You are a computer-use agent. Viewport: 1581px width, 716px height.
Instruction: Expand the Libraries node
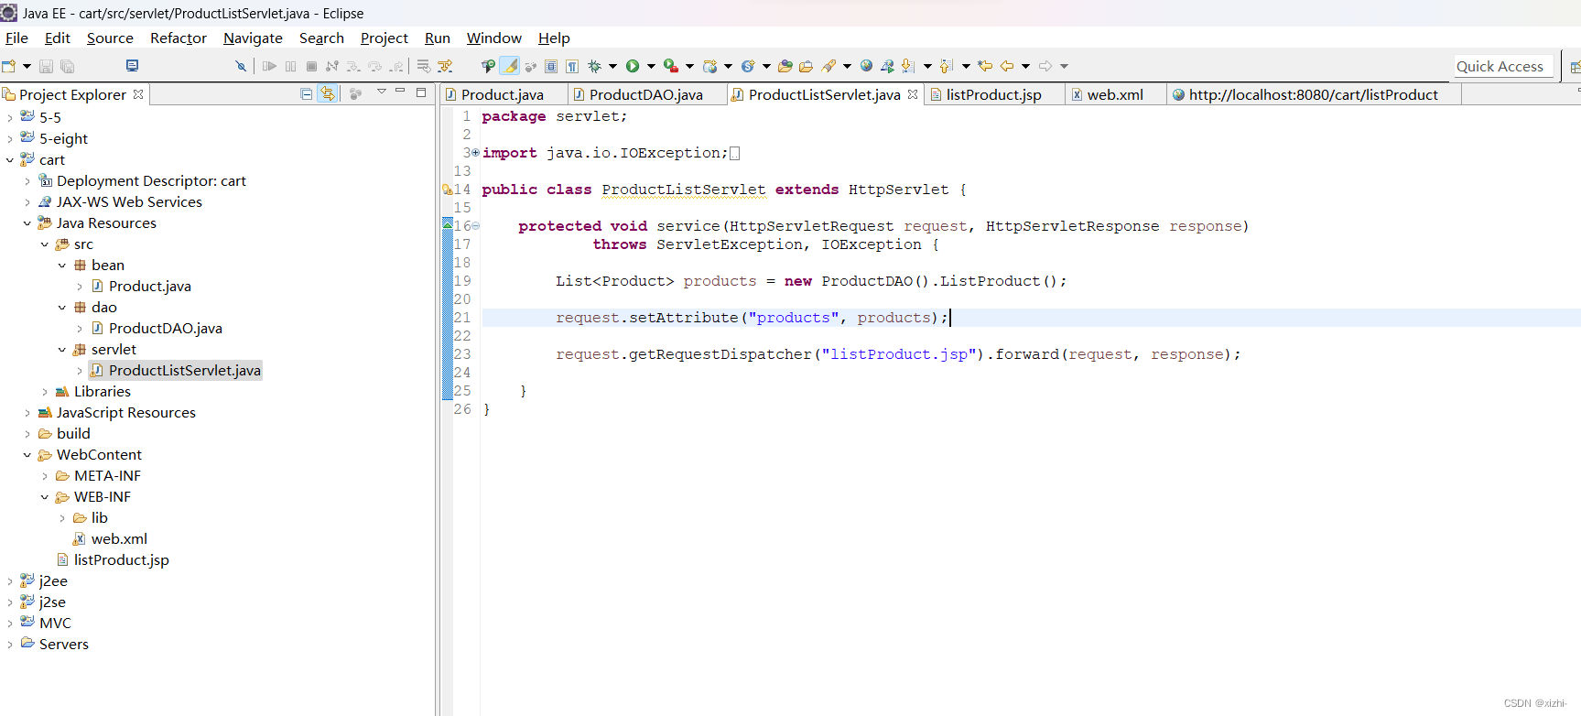45,392
